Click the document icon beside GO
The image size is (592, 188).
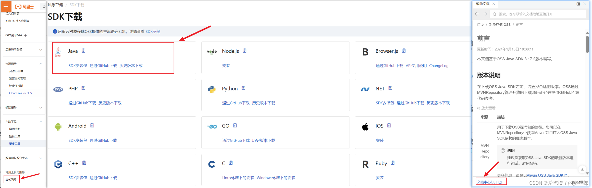[x=235, y=125]
